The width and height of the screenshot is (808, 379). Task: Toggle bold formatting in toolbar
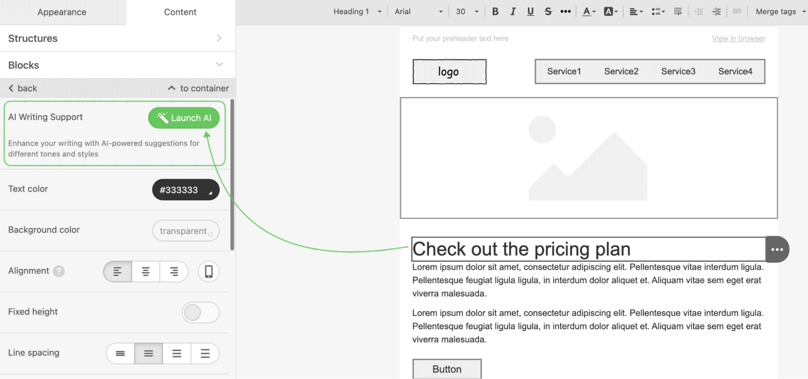495,12
